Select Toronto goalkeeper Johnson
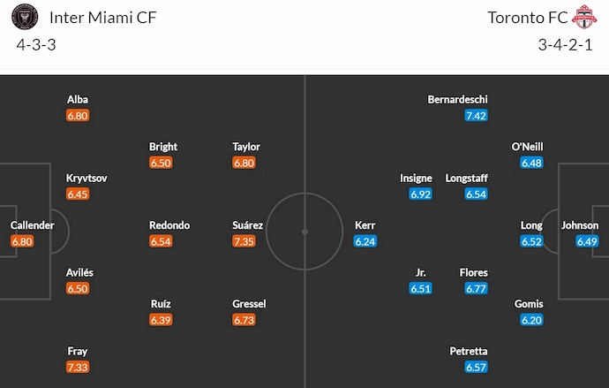Screen dimensions: 609x388 pyautogui.click(x=580, y=225)
